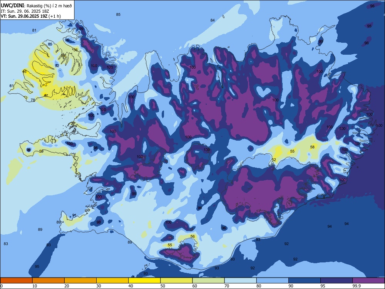Click the VT valid time line 19Z
385x289 pixels.
tap(24, 16)
